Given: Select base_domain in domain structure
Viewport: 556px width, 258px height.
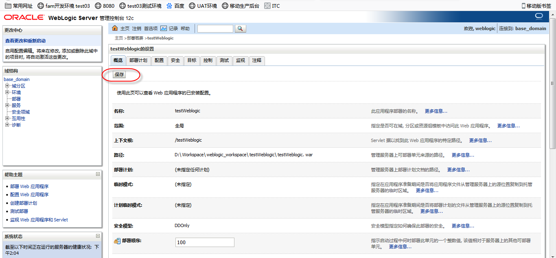Looking at the screenshot, I should 17,79.
